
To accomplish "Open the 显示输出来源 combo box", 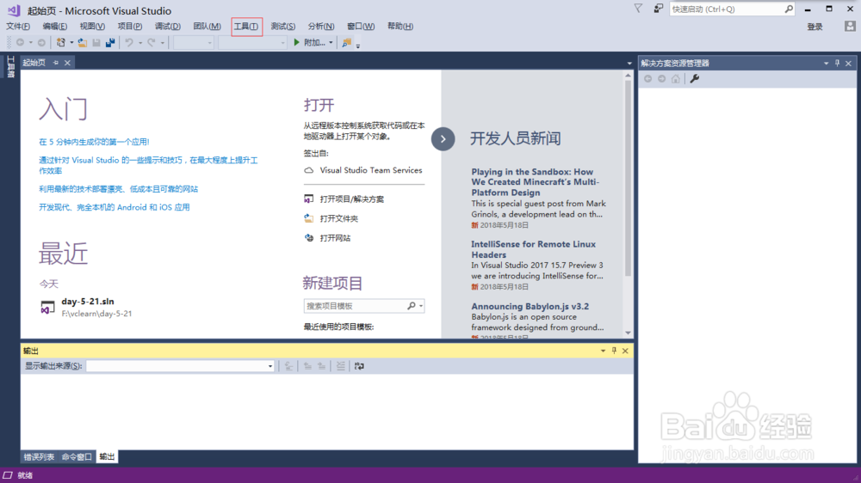I will (x=180, y=366).
